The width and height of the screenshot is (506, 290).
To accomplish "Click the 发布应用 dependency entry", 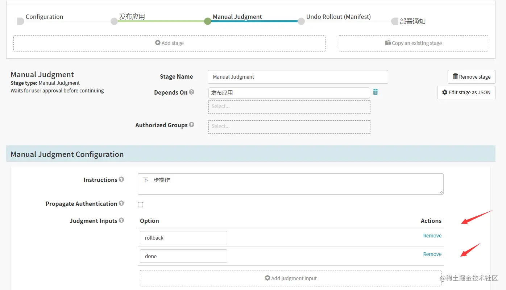I will click(x=289, y=93).
